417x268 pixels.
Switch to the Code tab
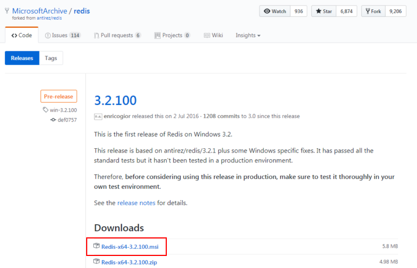click(22, 35)
